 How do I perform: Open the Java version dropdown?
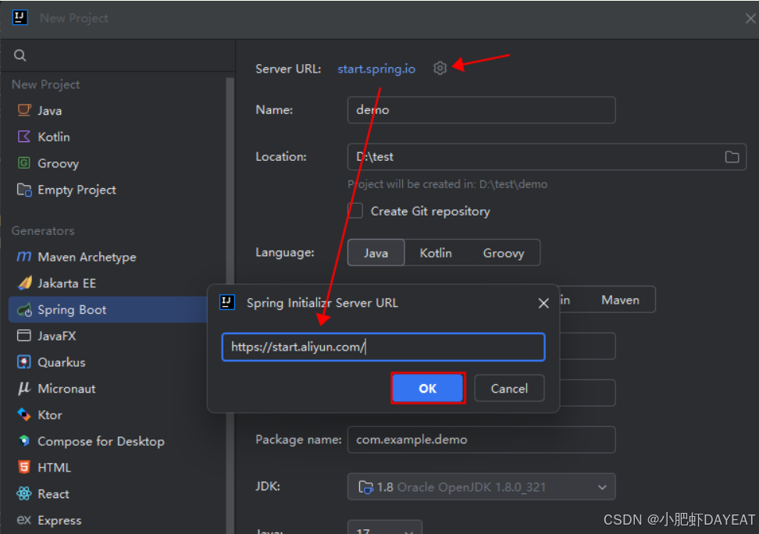[385, 527]
